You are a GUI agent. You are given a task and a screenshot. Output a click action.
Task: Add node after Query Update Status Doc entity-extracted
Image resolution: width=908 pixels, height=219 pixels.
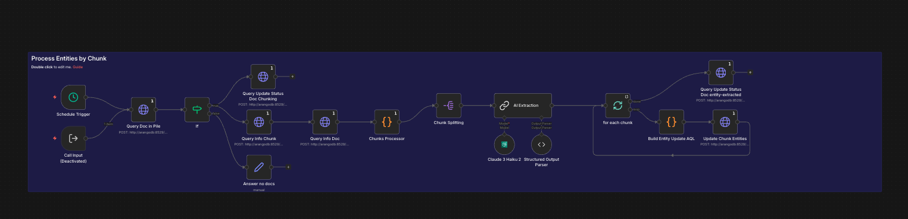point(750,72)
